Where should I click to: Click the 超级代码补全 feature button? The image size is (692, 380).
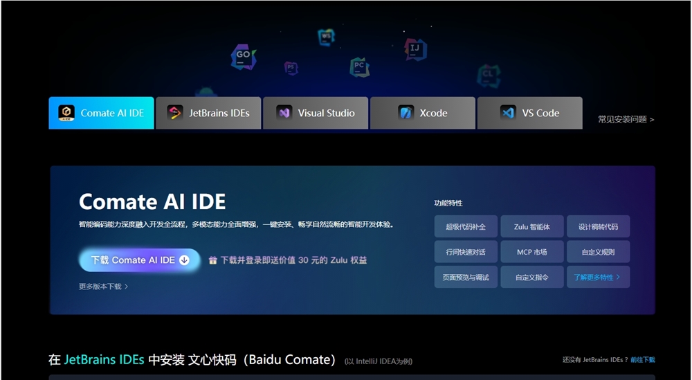tap(466, 227)
